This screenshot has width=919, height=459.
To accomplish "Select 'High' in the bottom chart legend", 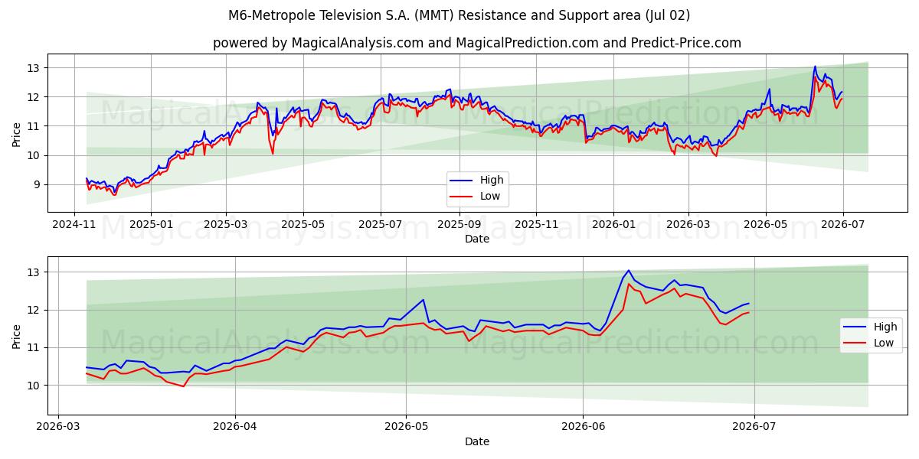I will click(885, 327).
